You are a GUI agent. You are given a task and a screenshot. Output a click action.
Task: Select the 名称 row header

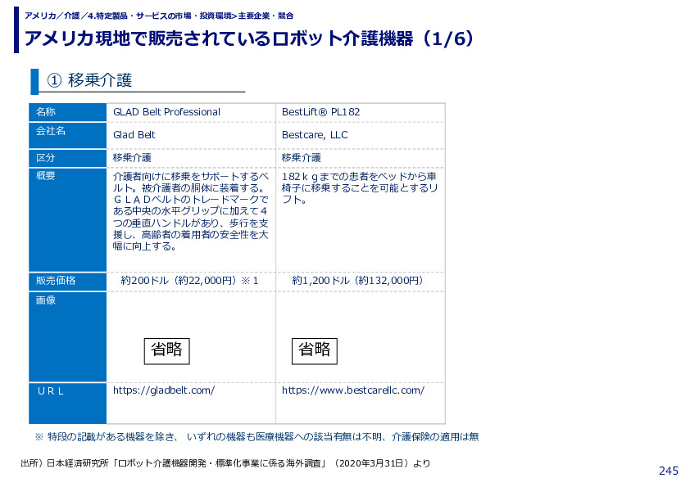coord(68,112)
